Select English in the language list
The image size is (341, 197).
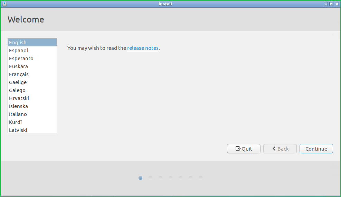tap(32, 43)
